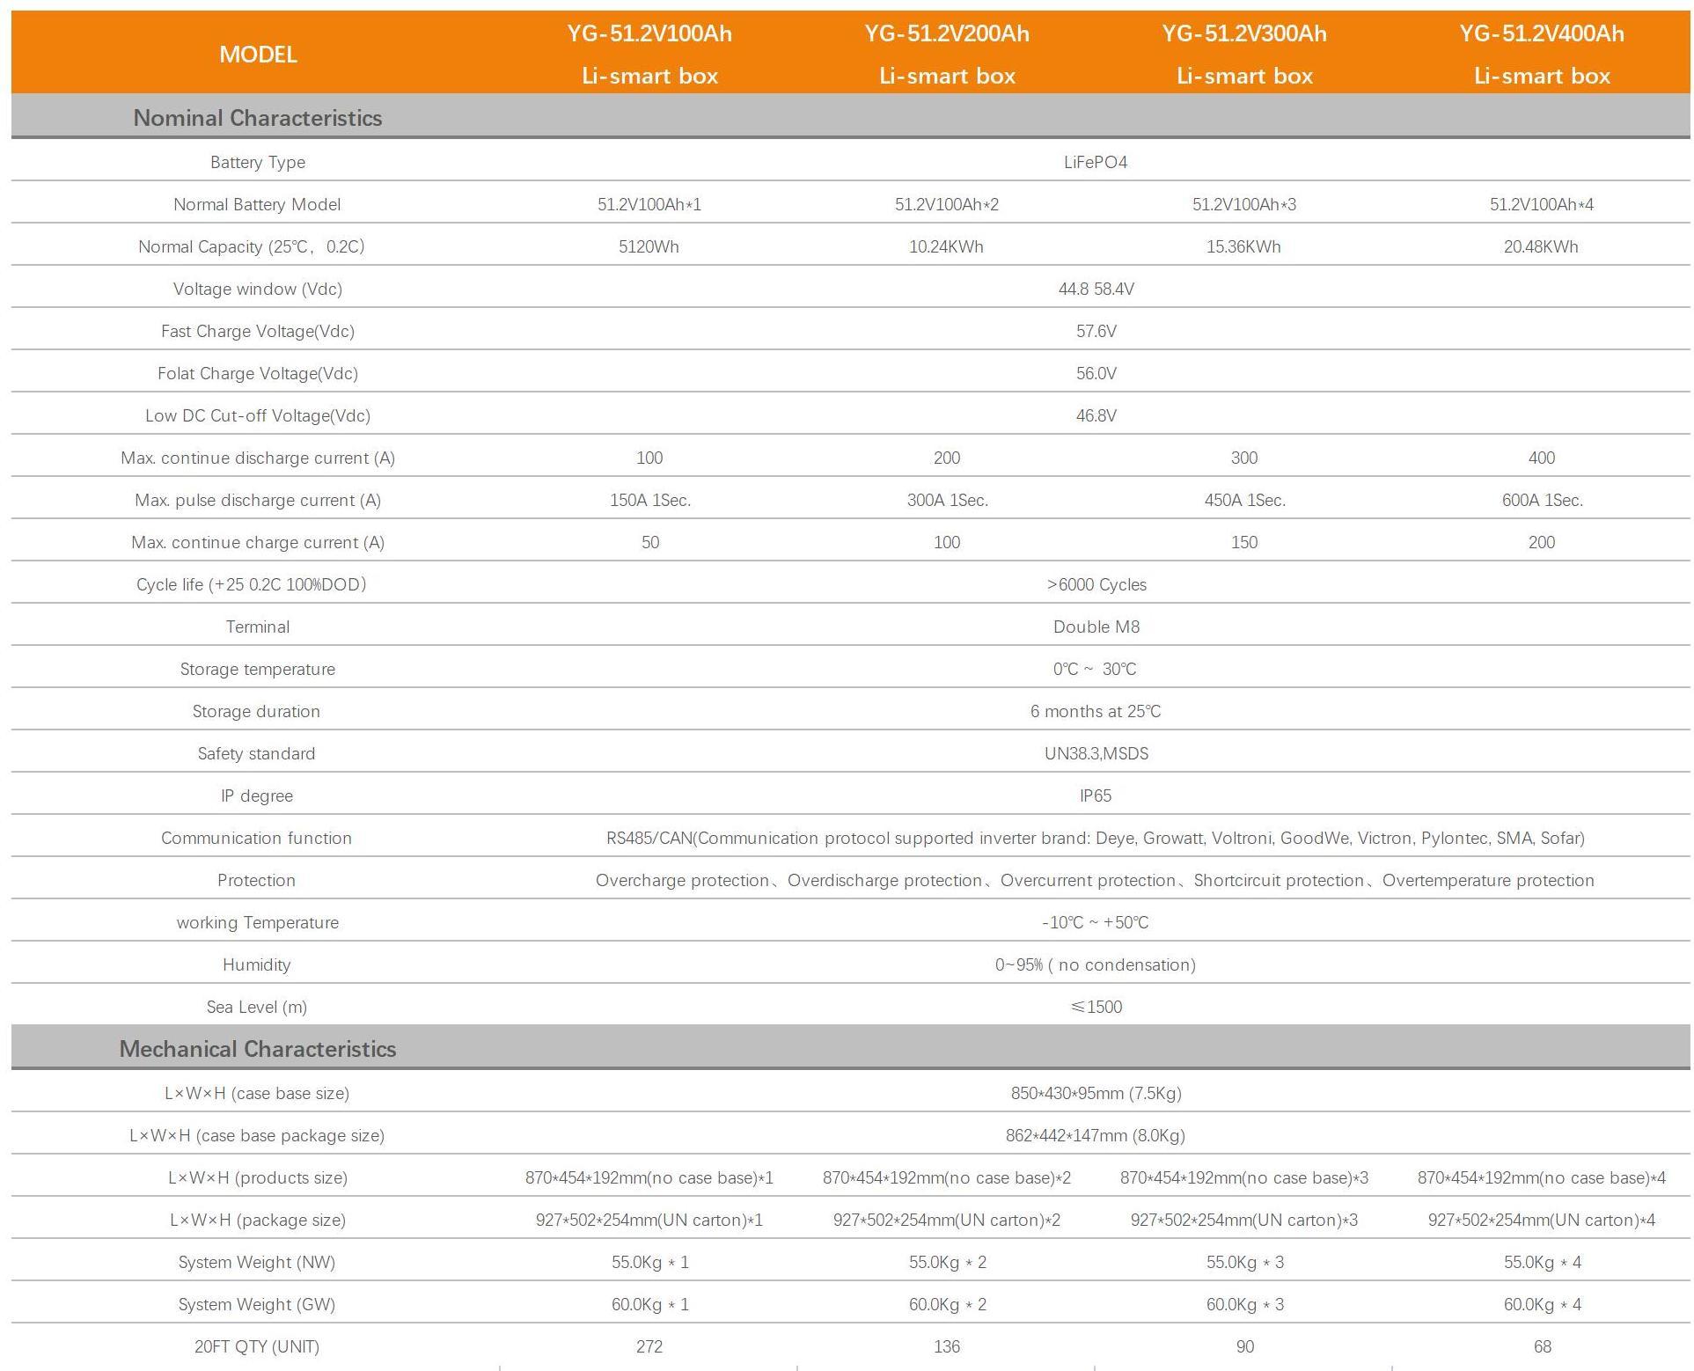Viewport: 1694px width, 1371px height.
Task: Click the 927*502*254mm(UN carton)*2 cell
Action: pos(947,1220)
